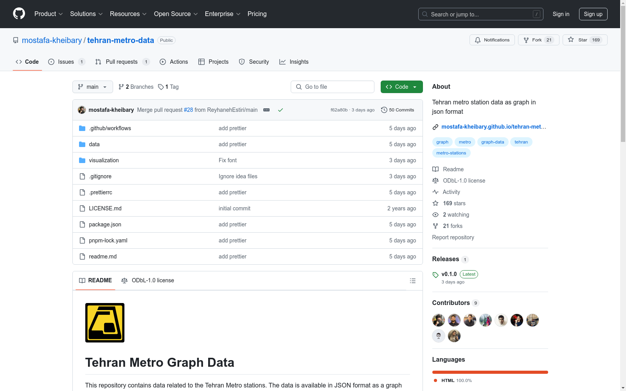
Task: Open the green Code dropdown button
Action: tap(402, 87)
